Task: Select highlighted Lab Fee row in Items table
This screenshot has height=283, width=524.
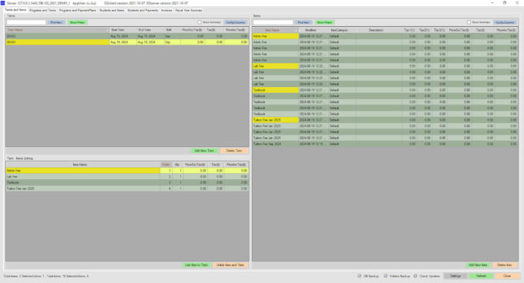Action: pyautogui.click(x=385, y=66)
